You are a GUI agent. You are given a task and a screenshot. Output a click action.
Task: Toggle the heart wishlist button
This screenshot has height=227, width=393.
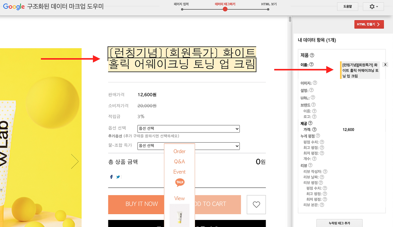click(x=256, y=205)
